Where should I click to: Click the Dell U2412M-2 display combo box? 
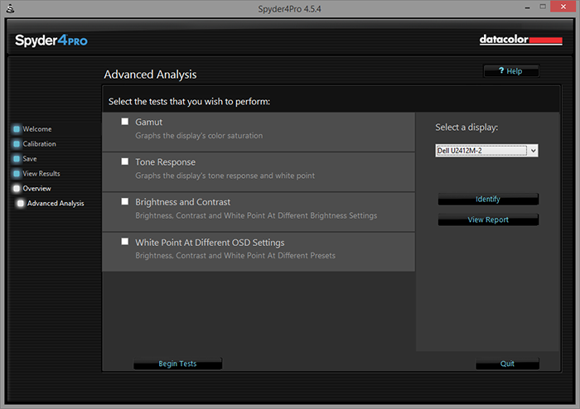(x=481, y=151)
